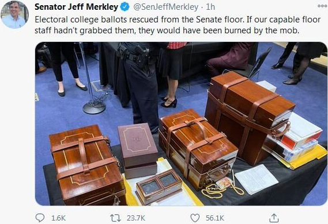Click the 1h timestamp
328x224 pixels.
[210, 7]
